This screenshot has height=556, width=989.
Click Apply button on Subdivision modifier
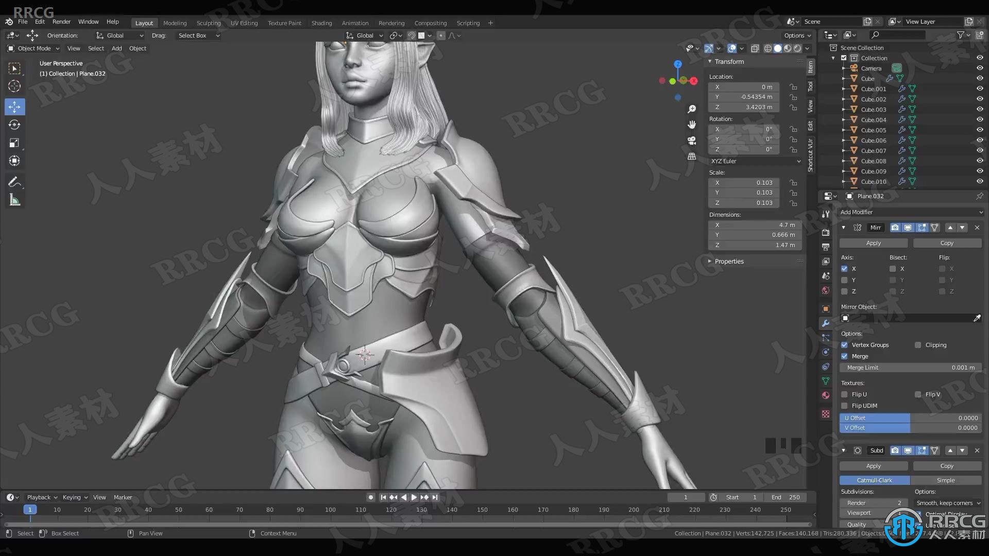pos(874,465)
